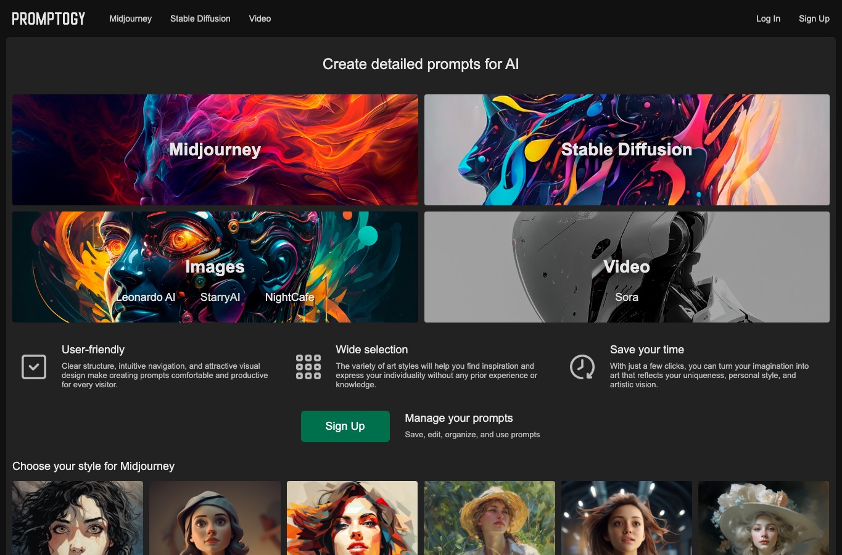Click the Wide selection grid icon
This screenshot has width=842, height=555.
click(x=308, y=367)
